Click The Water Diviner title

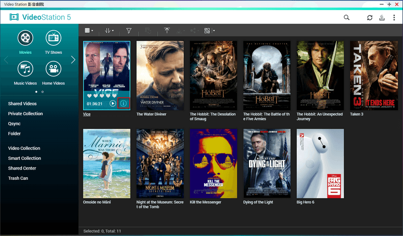(152, 114)
